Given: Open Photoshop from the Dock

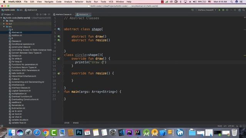Looking at the screenshot, I should [x=79, y=133].
